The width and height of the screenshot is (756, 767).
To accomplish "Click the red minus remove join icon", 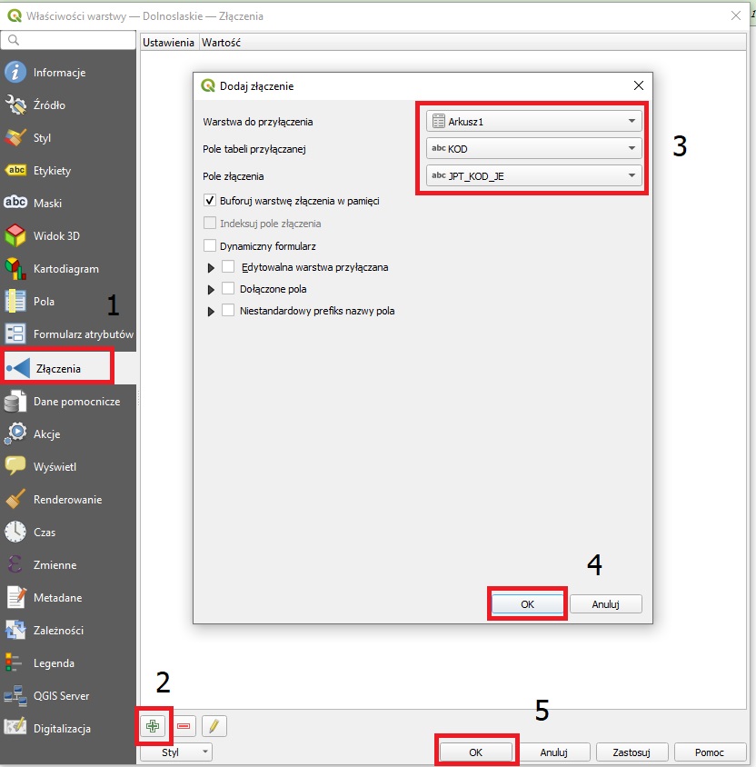I will click(184, 726).
